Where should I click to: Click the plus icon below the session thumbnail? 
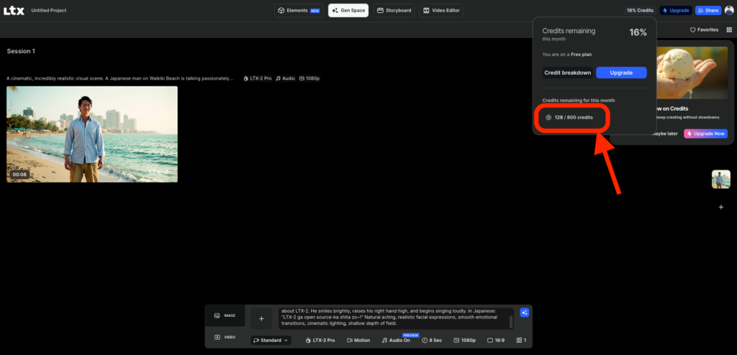pyautogui.click(x=721, y=207)
